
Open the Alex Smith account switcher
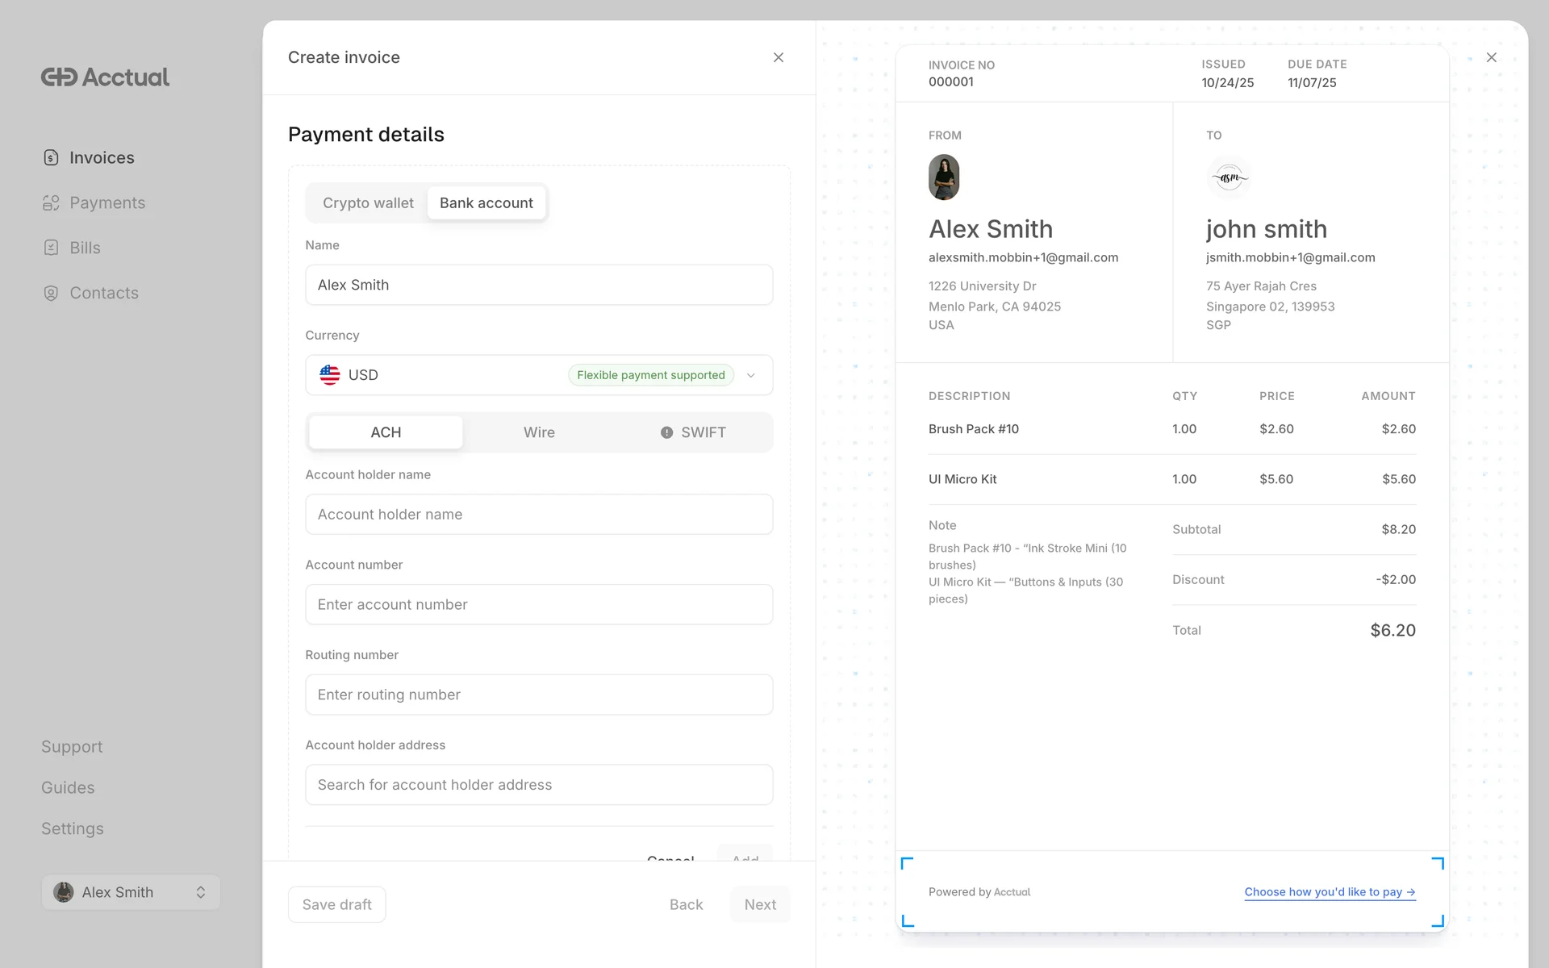click(x=131, y=892)
